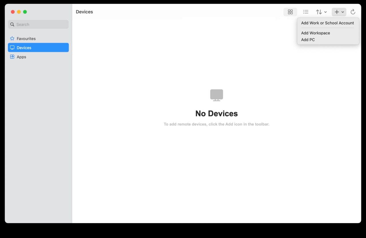
Task: Click the Apps grid icon in sidebar
Action: coord(12,57)
